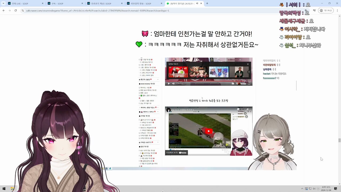The image size is (341, 192).
Task: Open 고멤 | 팬아트 board
Action: coord(145,65)
